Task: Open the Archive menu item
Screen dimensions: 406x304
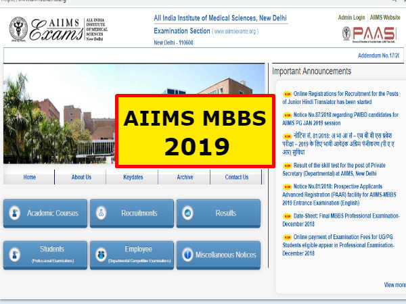Action: click(185, 177)
